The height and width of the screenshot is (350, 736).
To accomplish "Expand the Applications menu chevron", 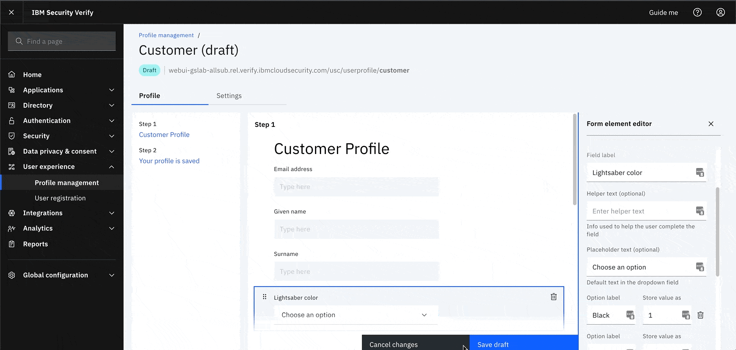I will (112, 90).
